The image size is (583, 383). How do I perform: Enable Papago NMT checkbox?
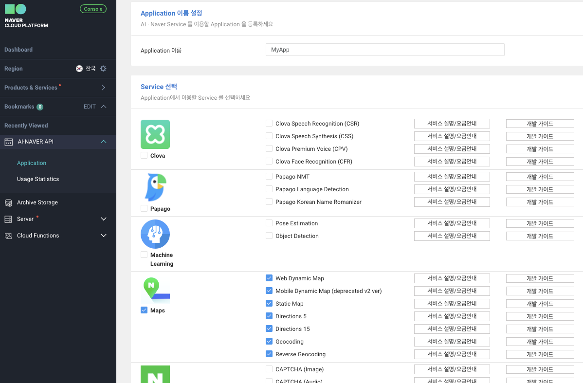[269, 176]
